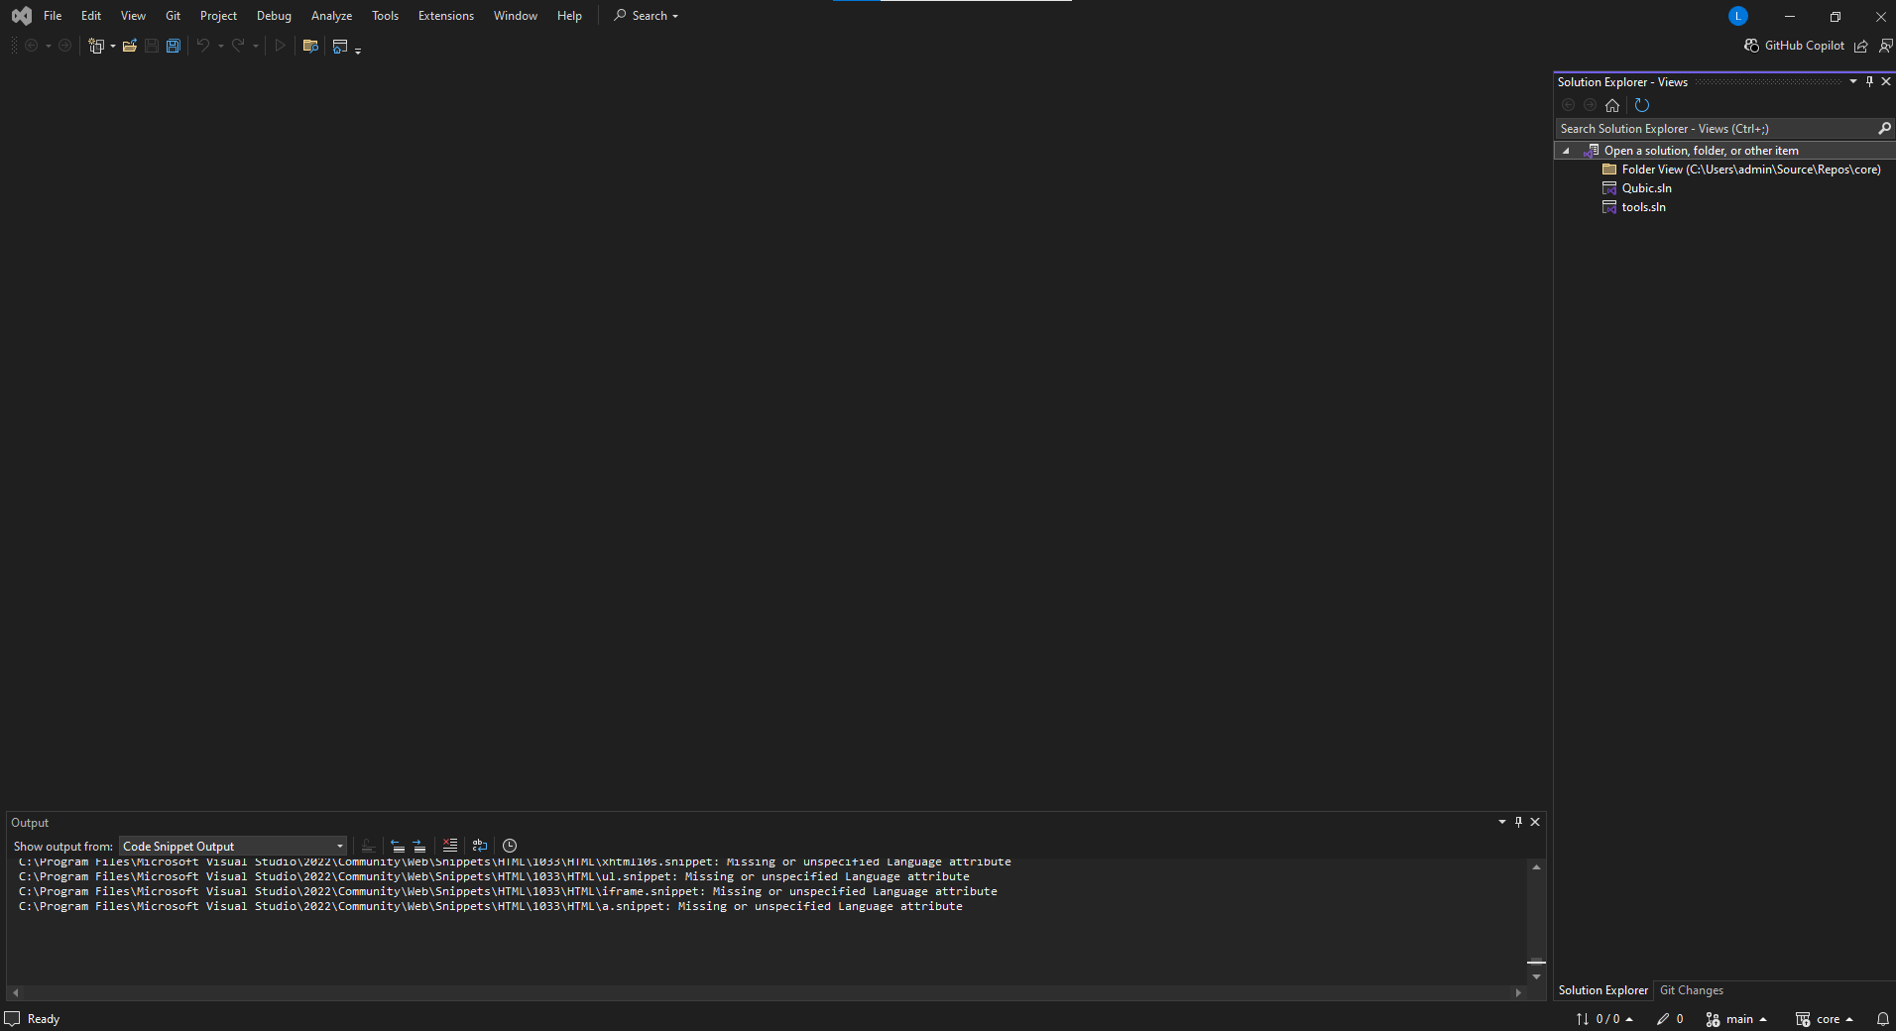Toggle word wrap in Output panel
1896x1031 pixels.
click(480, 846)
